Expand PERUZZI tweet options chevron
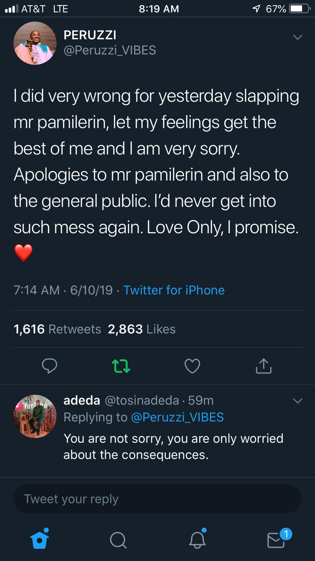 [x=297, y=37]
